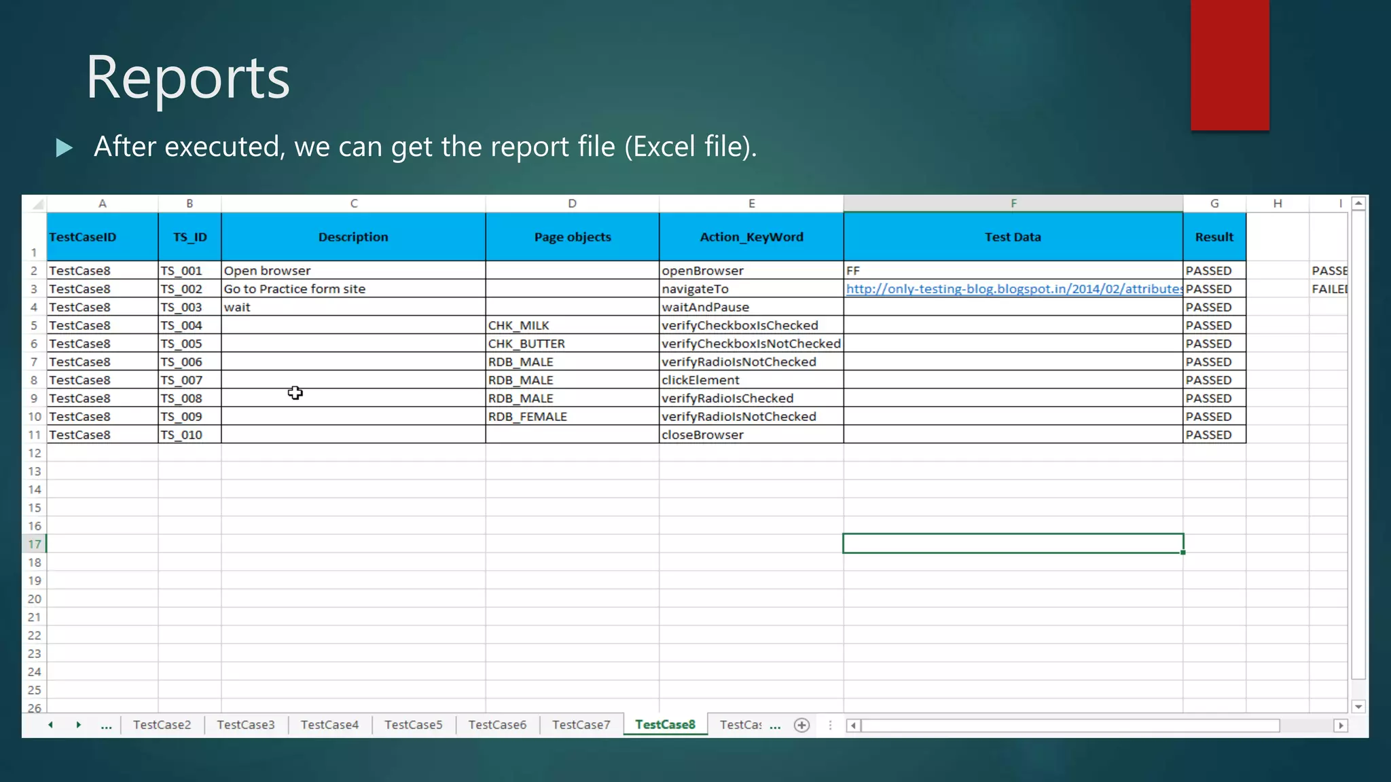Switch to the TestCase6 sheet tab
The width and height of the screenshot is (1391, 782).
497,724
